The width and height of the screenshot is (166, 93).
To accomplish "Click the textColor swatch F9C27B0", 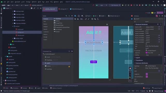I will (147, 53).
